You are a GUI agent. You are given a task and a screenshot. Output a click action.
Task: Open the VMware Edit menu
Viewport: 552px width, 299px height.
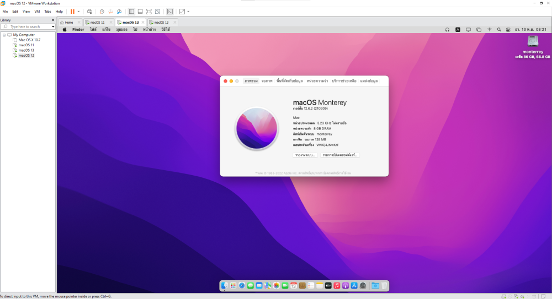[x=15, y=12]
